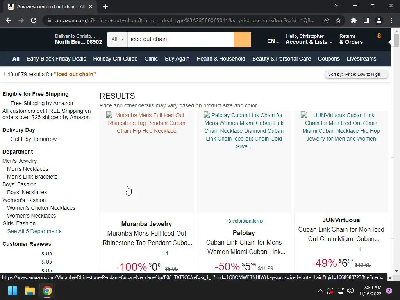Open the notification center badge
This screenshot has height=300, width=400.
[x=389, y=291]
